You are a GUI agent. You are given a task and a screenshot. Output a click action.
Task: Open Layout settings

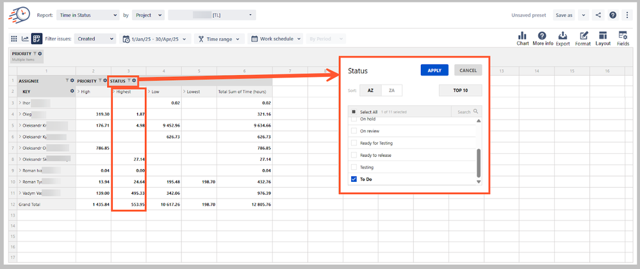point(603,39)
